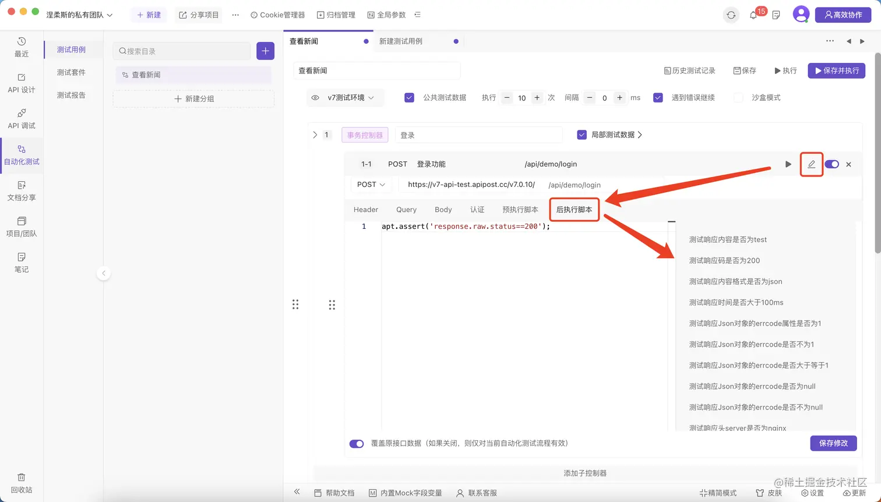Open the tab bar three-dots menu

click(830, 41)
